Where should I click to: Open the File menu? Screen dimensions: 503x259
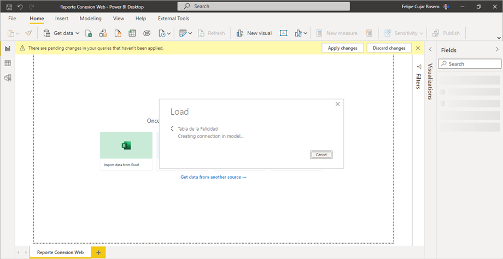(12, 19)
